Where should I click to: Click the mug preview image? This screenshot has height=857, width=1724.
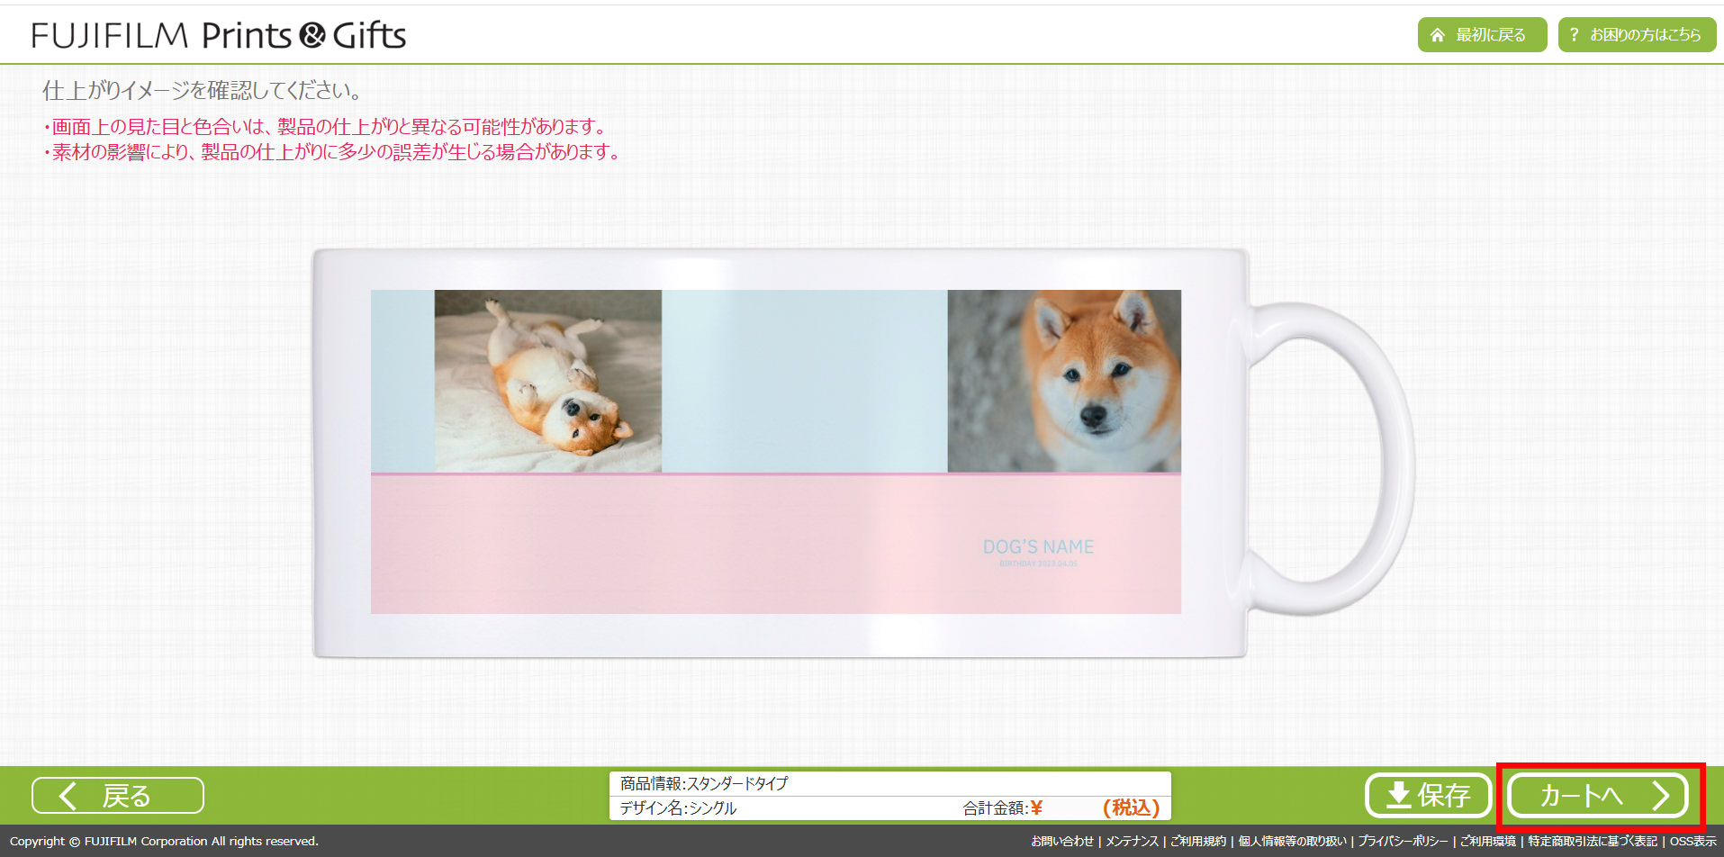coord(864,454)
